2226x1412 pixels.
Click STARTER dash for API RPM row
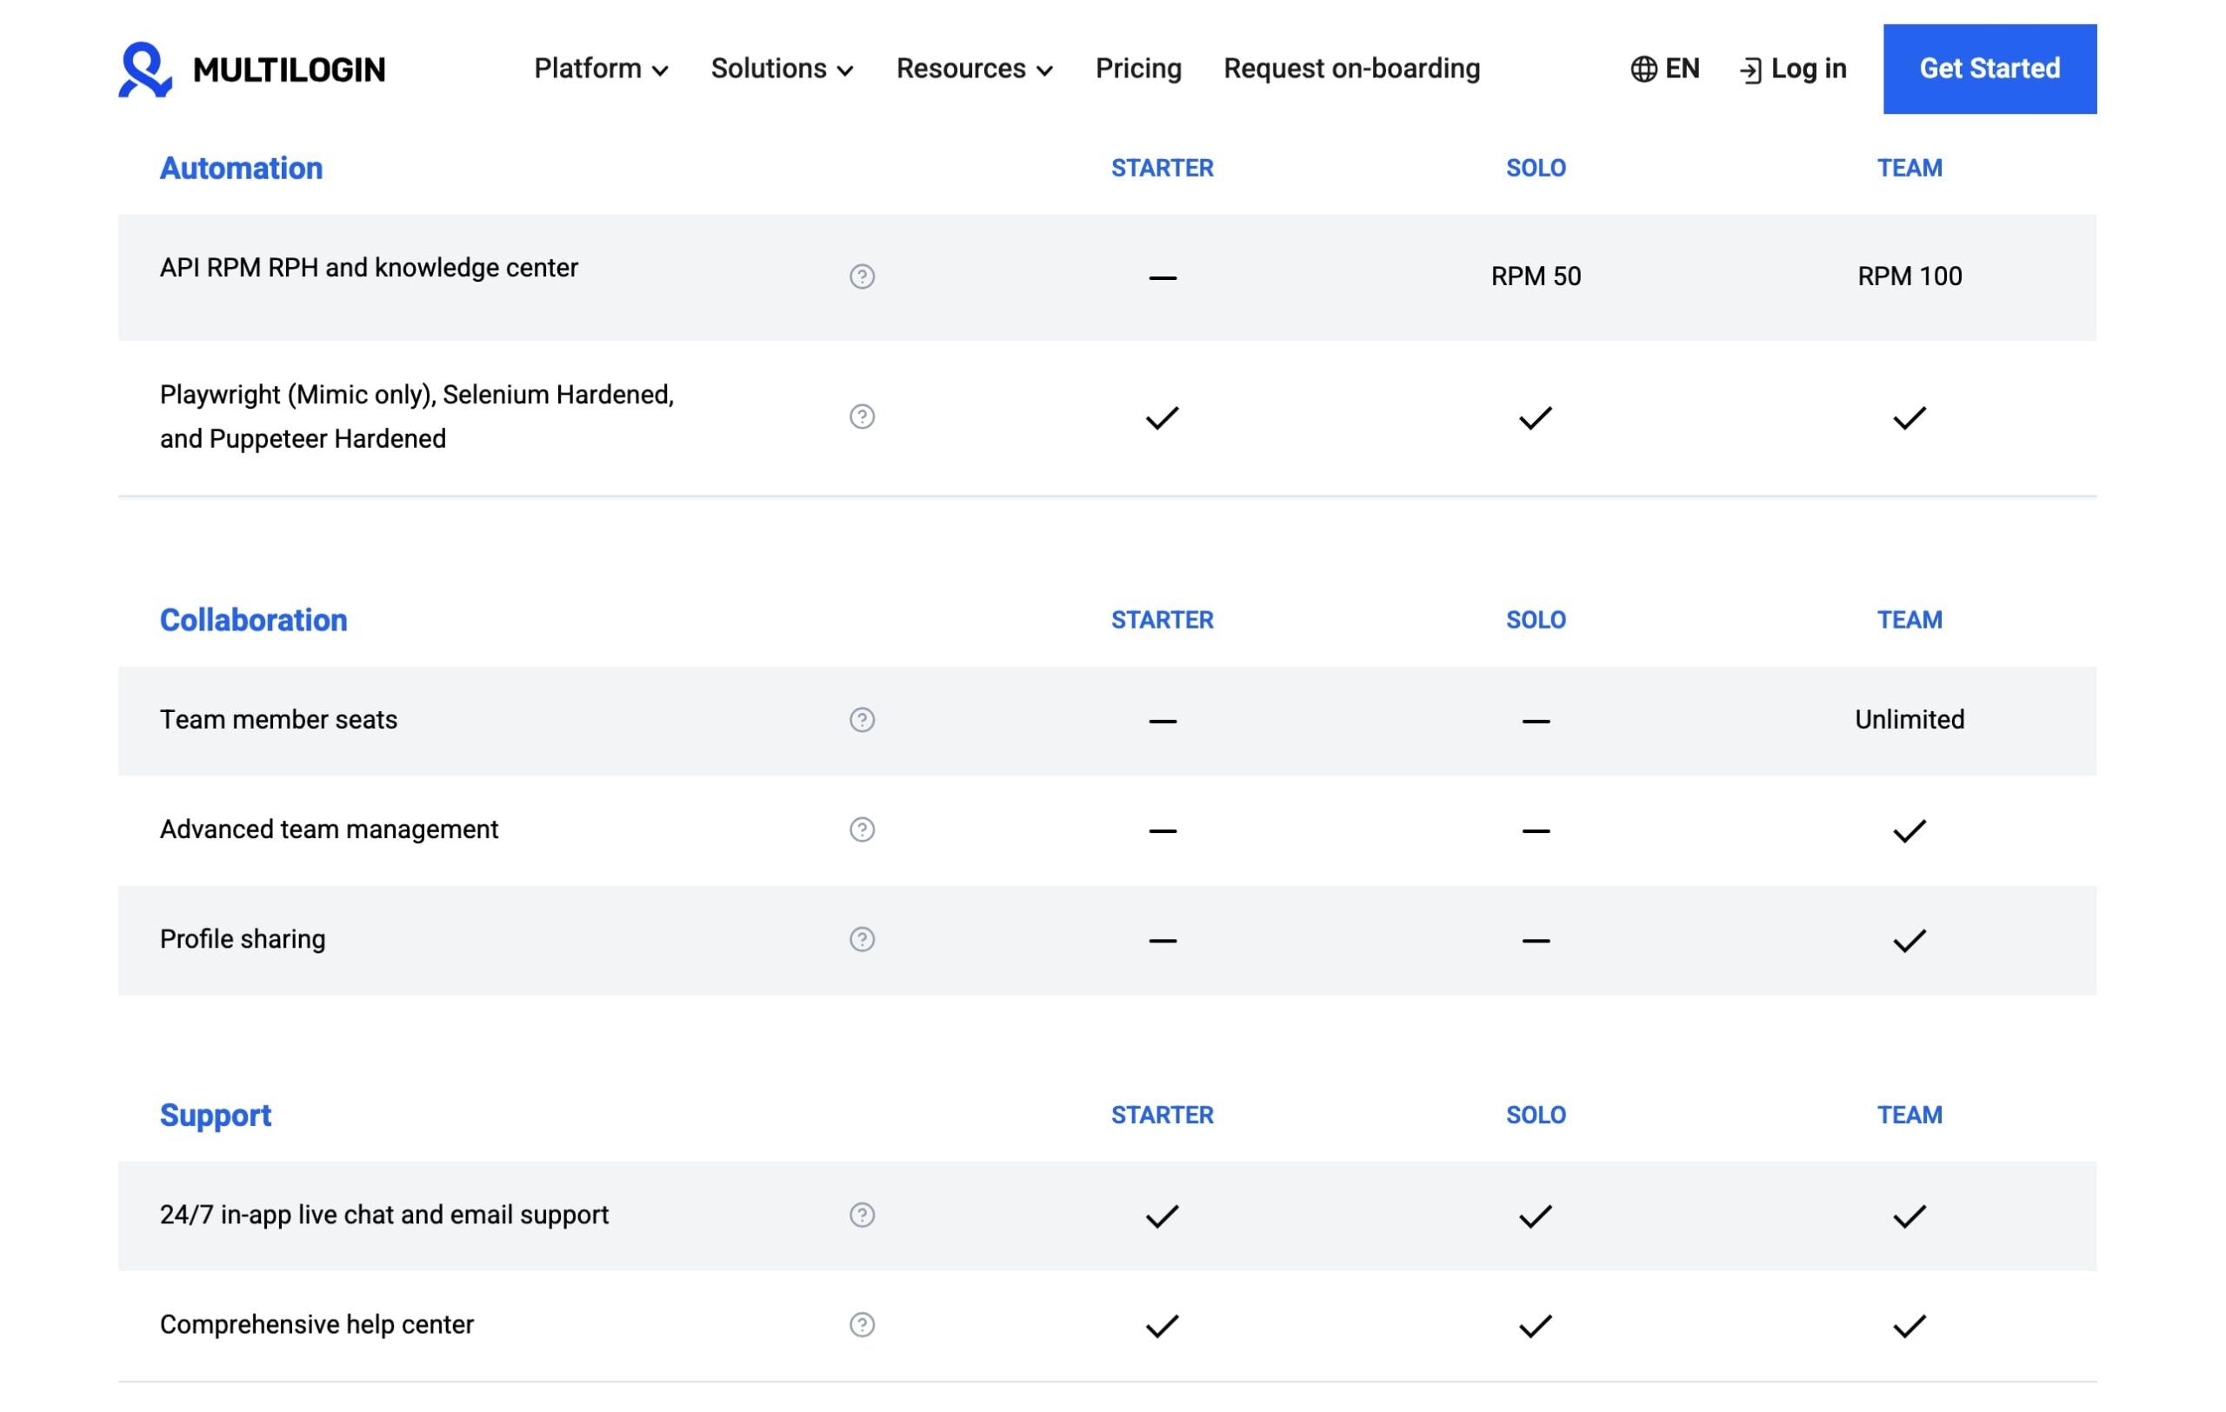(1162, 277)
